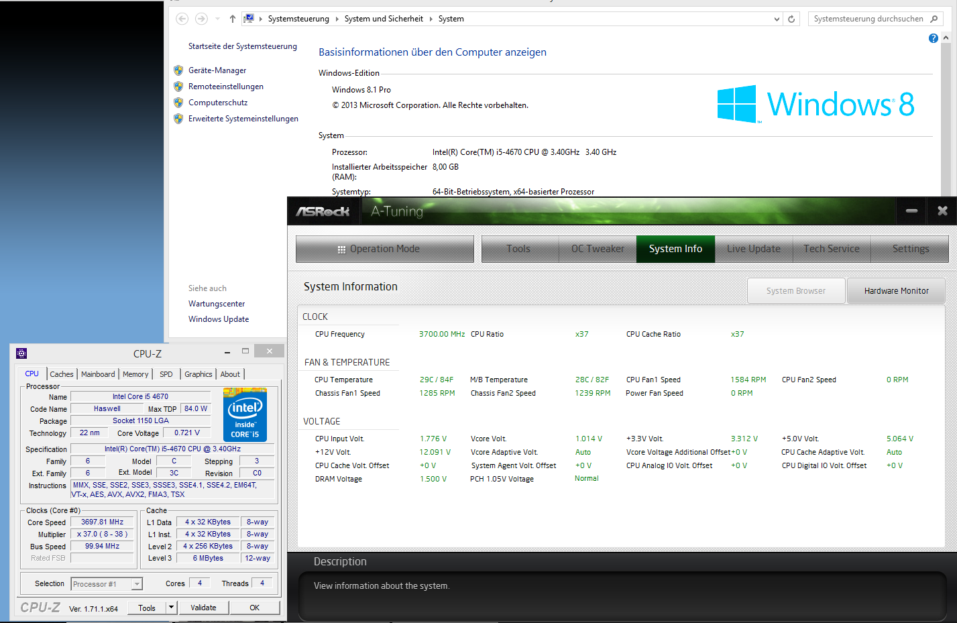Expand breadcrumb arrow after Systemsteuerung
The image size is (957, 623).
(x=337, y=19)
